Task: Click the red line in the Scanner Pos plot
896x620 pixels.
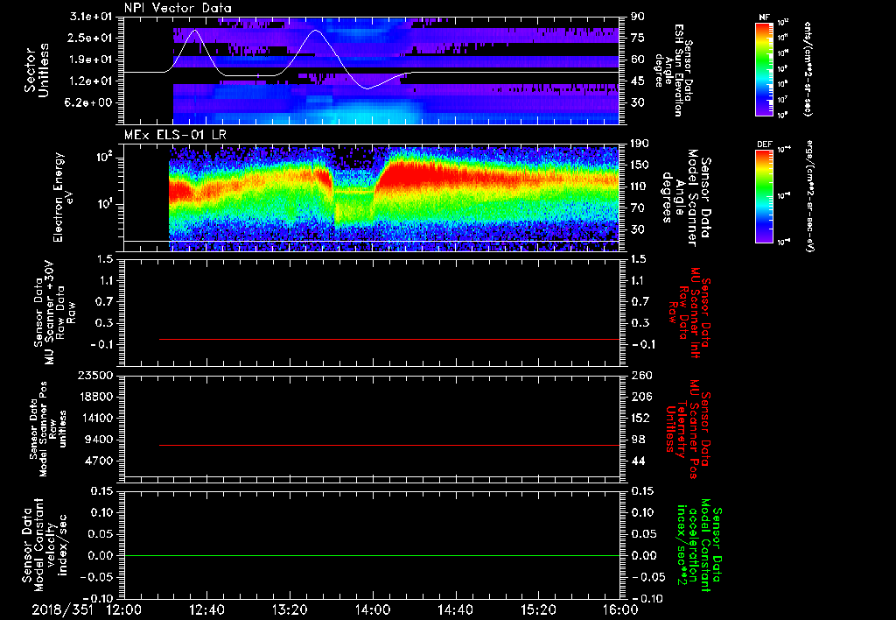Action: tap(389, 445)
